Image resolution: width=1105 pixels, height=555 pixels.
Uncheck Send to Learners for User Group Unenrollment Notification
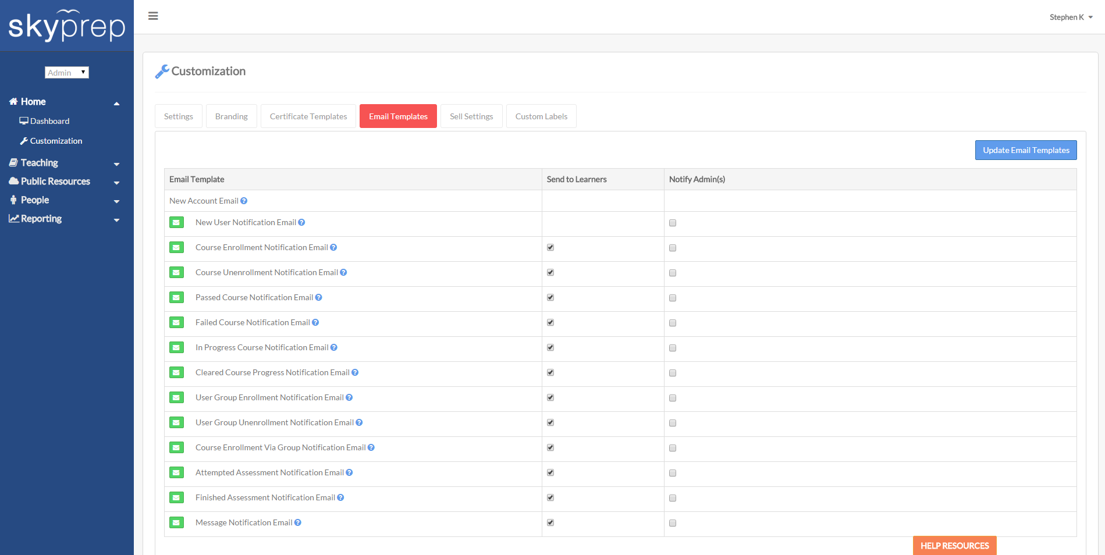550,422
